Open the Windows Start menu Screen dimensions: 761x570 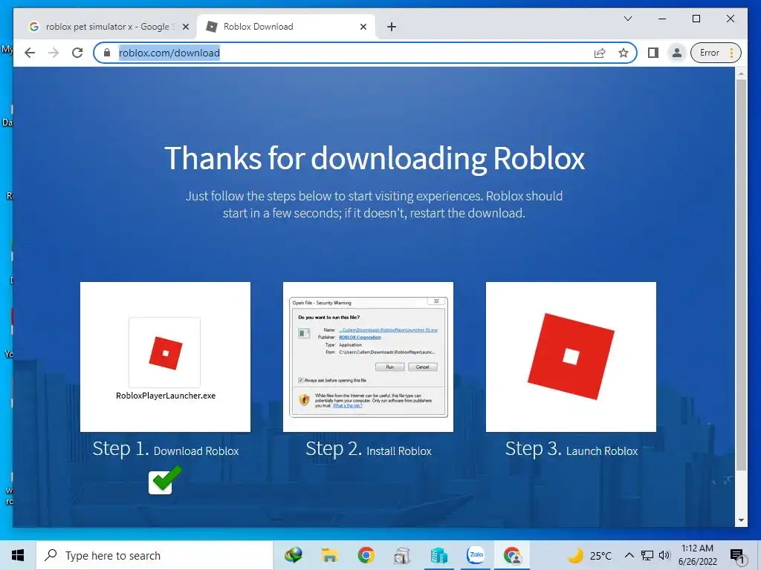[x=18, y=555]
